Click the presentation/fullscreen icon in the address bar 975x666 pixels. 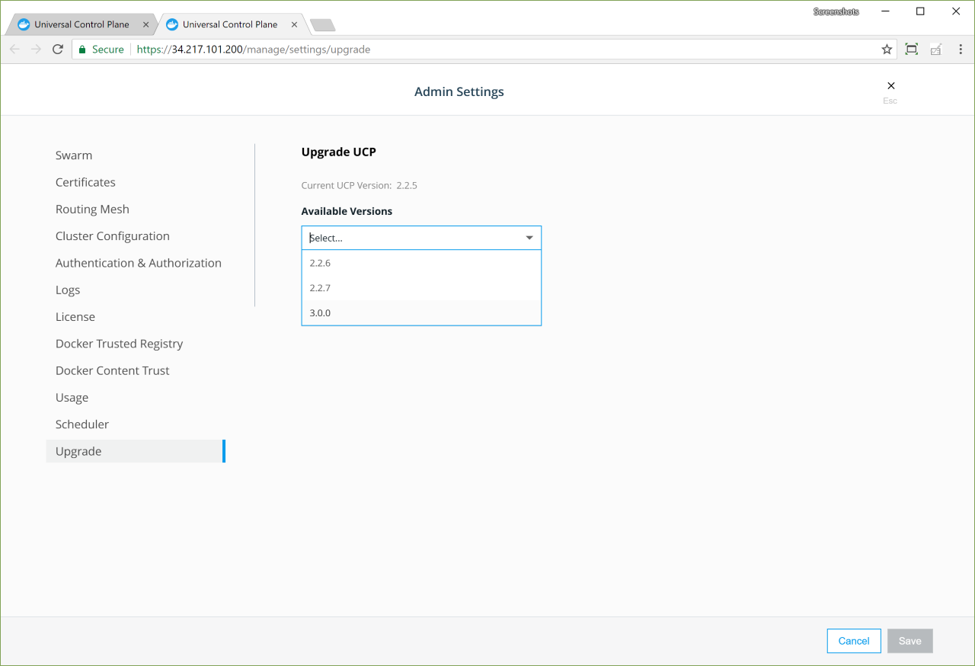pyautogui.click(x=911, y=49)
